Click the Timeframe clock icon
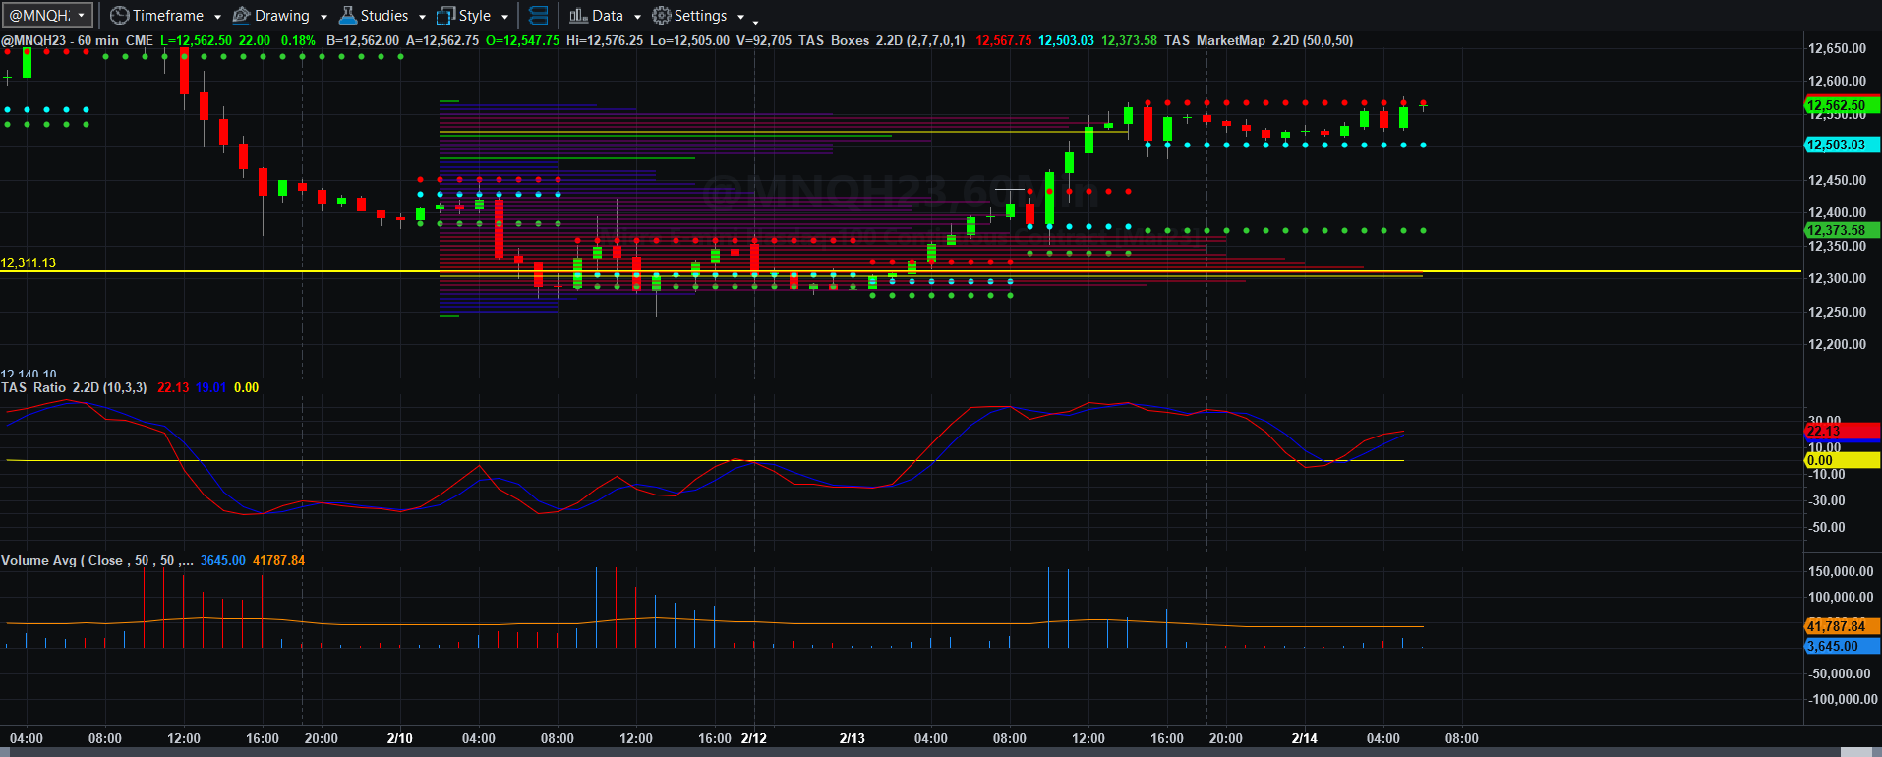This screenshot has width=1882, height=757. pos(119,16)
